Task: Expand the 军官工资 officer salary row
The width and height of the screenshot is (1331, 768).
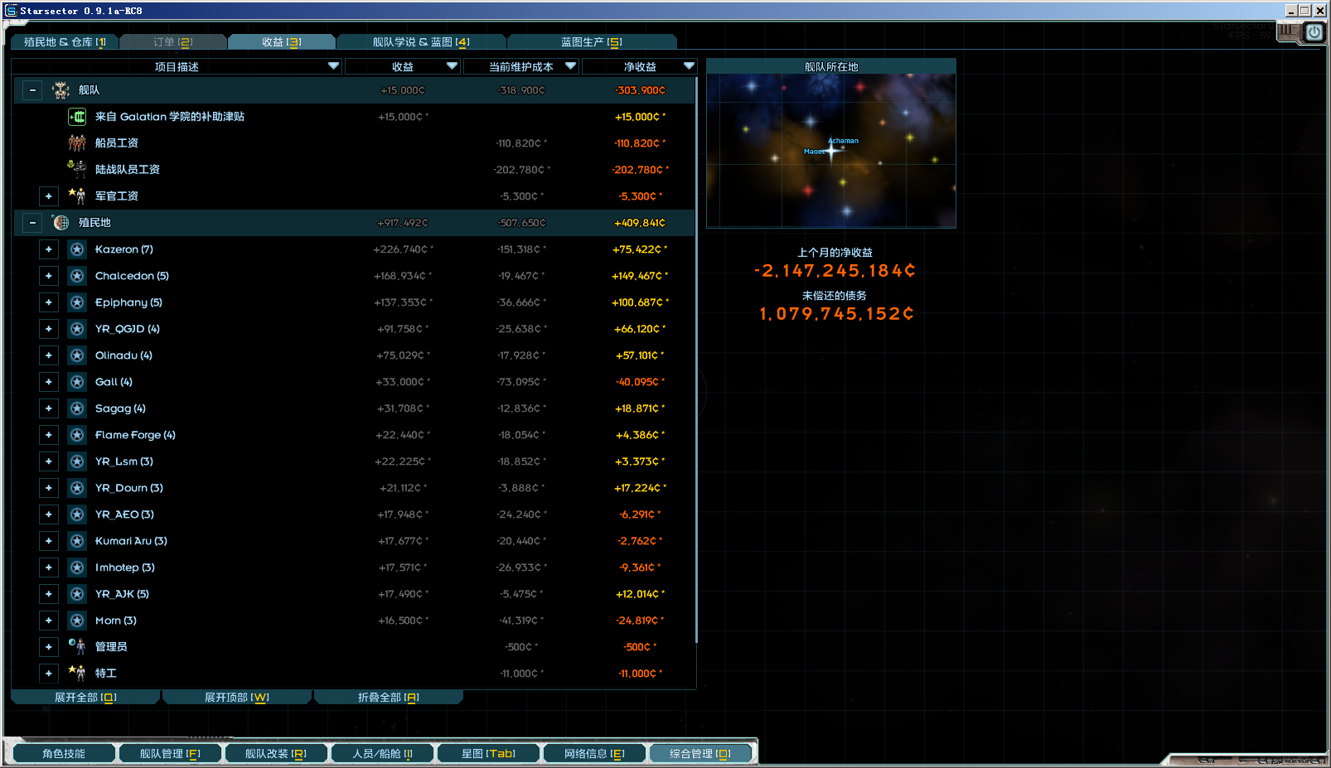Action: click(49, 196)
